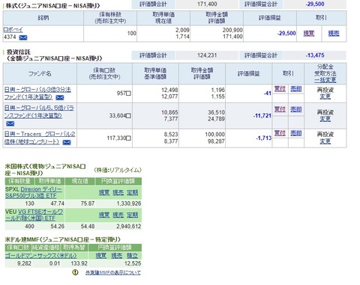Viewport: 360px width, 285px height.
Task: Open the 日興-グローバル3倍3分法ファンド link
Action: pyautogui.click(x=37, y=93)
